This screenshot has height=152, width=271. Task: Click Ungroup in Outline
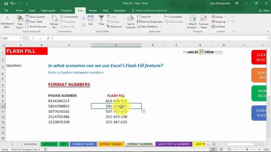pyautogui.click(x=218, y=22)
